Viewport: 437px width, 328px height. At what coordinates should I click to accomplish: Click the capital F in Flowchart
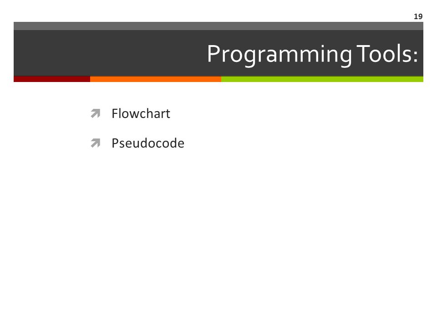(x=115, y=113)
